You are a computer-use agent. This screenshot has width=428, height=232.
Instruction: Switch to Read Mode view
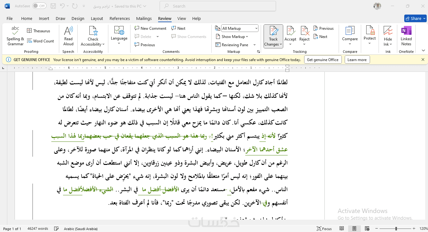click(x=342, y=229)
